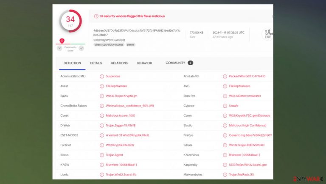Click warning icon in Bkav Pro row

click(225, 96)
